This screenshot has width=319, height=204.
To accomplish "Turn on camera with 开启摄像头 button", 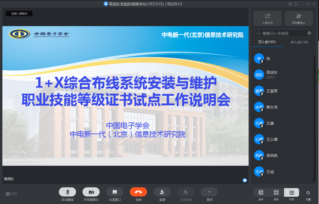I will [x=91, y=192].
